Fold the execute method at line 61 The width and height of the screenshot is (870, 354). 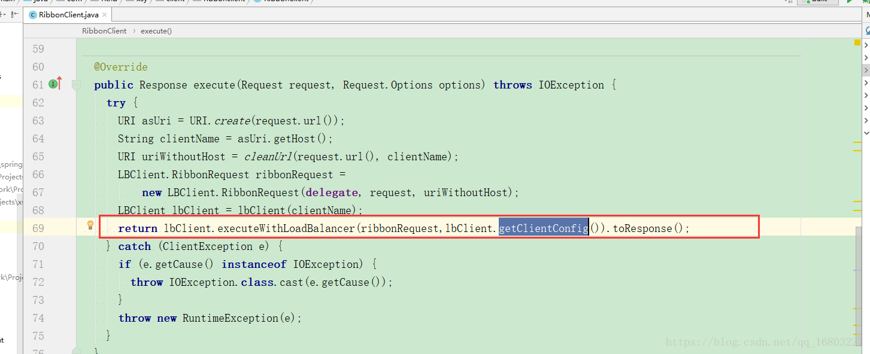pyautogui.click(x=76, y=85)
